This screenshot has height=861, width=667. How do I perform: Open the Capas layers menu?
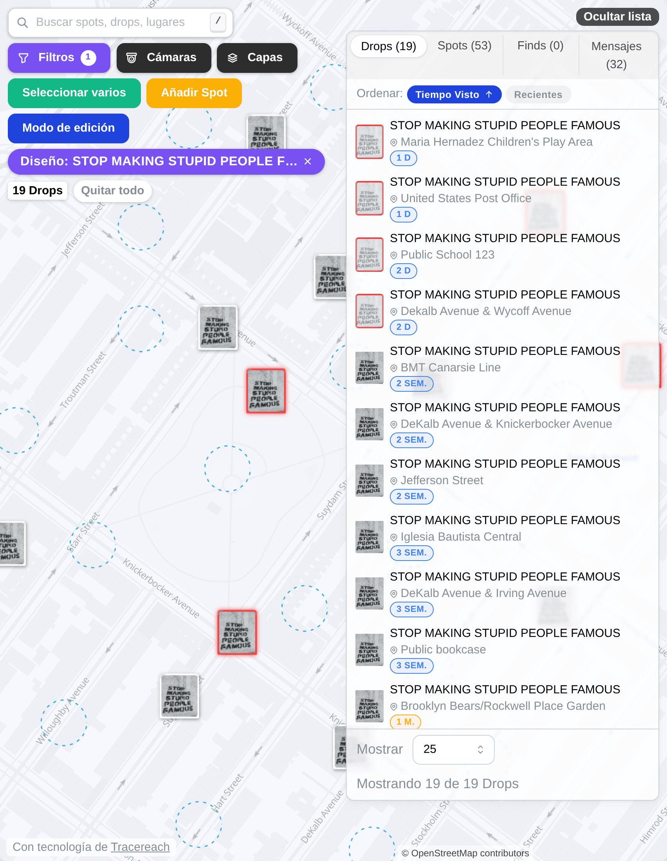click(x=257, y=58)
